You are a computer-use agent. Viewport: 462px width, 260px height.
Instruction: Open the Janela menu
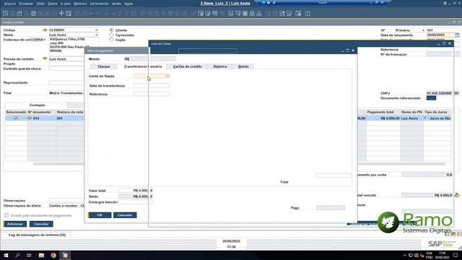coord(116,4)
